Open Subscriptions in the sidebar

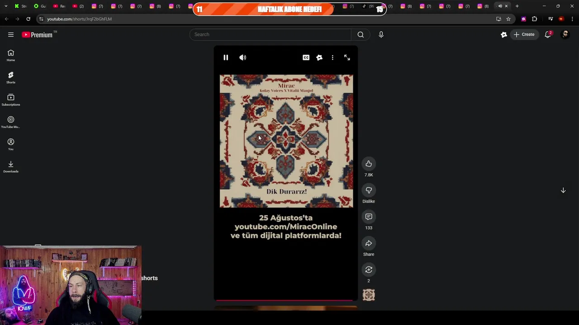(x=11, y=100)
